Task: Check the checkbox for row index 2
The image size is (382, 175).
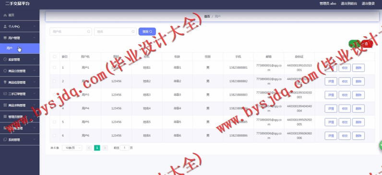Action: pos(54,81)
